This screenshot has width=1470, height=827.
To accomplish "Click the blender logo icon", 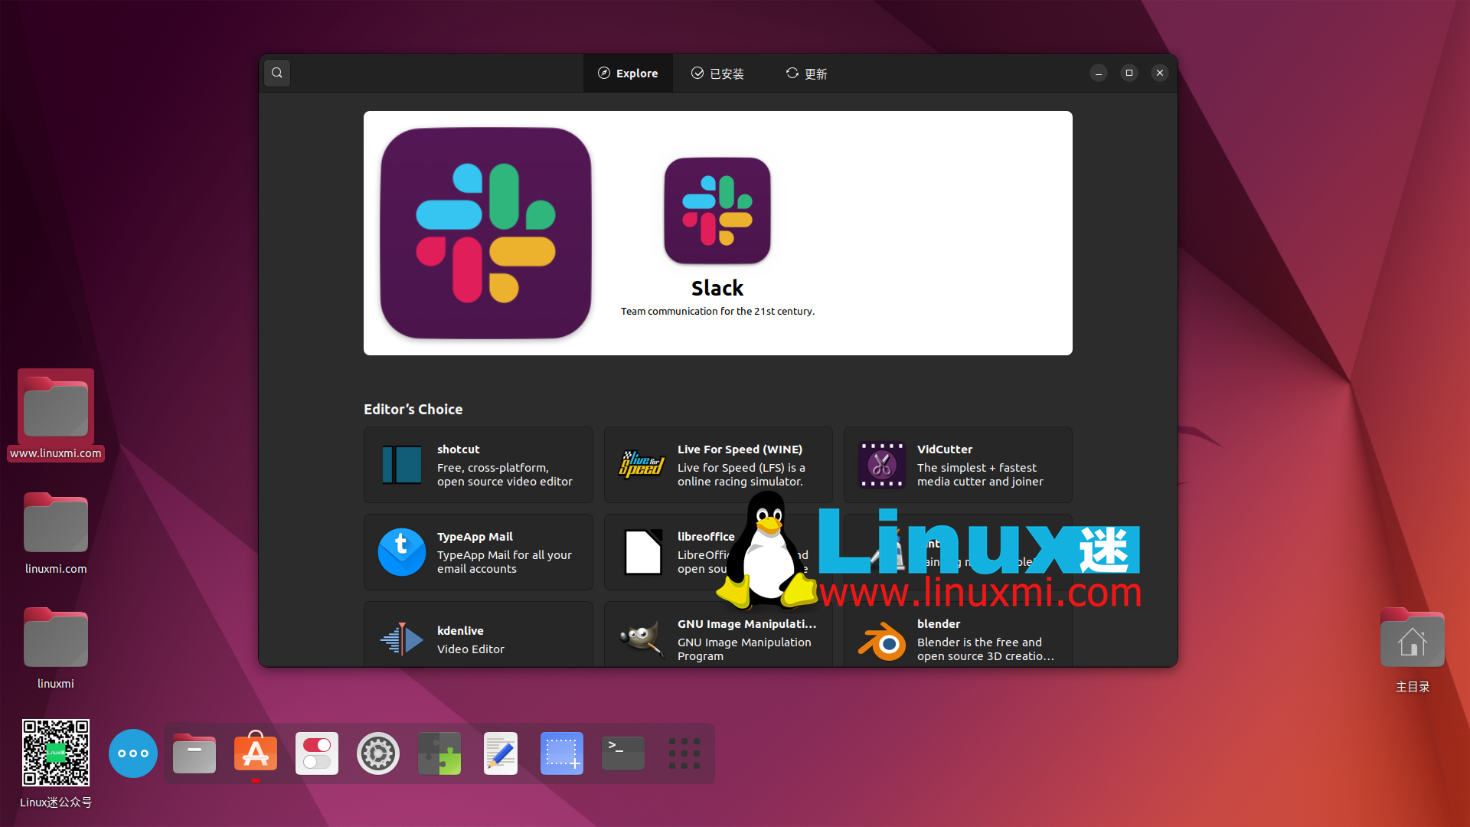I will (881, 641).
